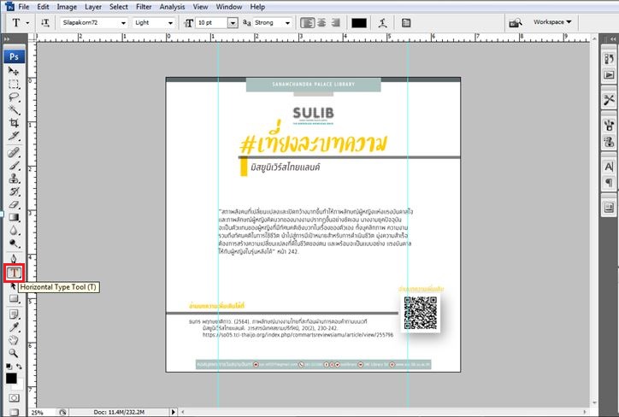619x417 pixels.
Task: Select the History Brush tool
Action: coord(14,191)
